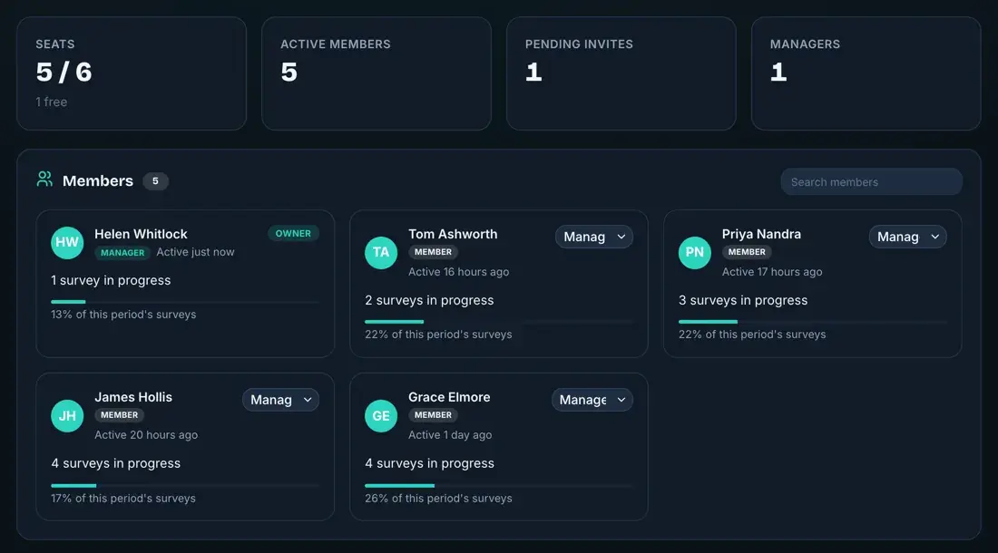Screen dimensions: 998x553
Task: Click the Pending Invites card label
Action: (579, 44)
